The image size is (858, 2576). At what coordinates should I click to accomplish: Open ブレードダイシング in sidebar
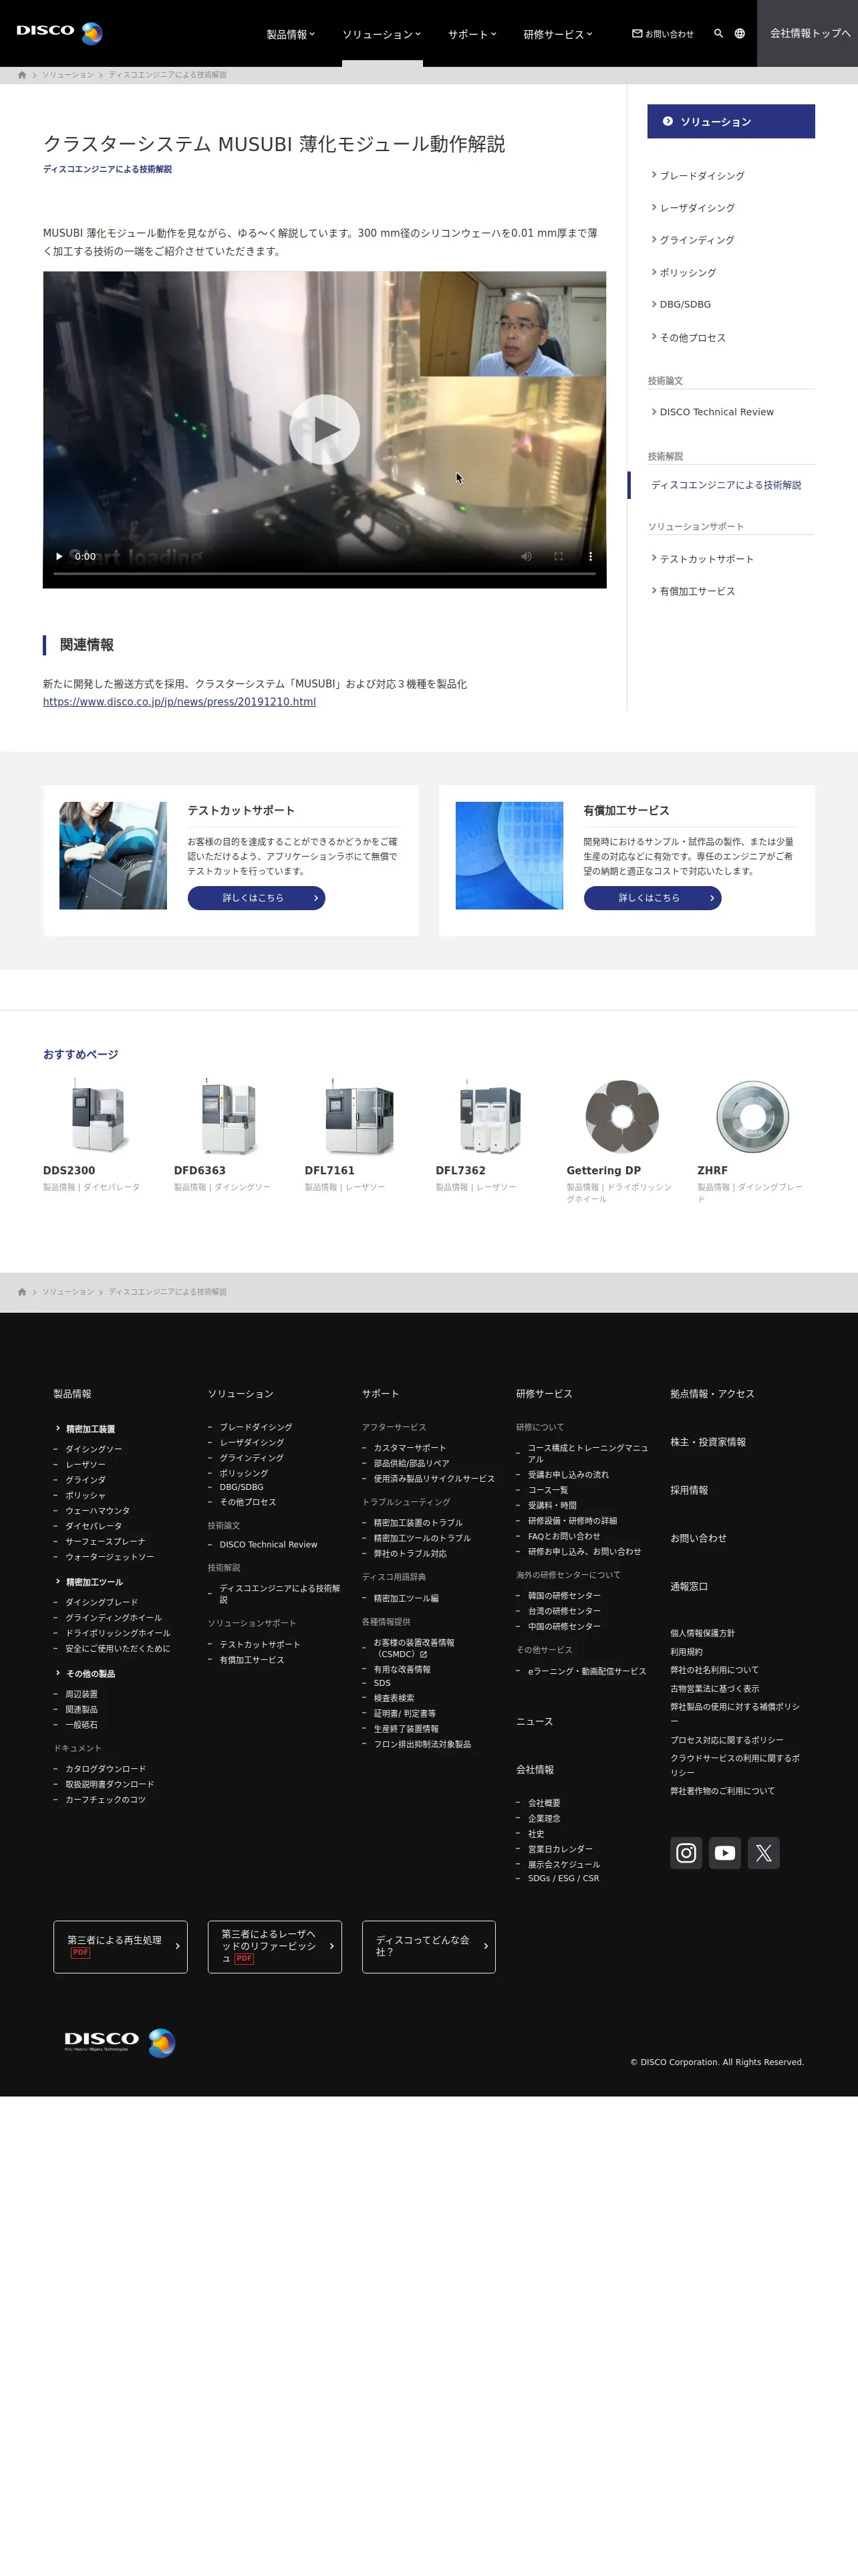pyautogui.click(x=701, y=175)
